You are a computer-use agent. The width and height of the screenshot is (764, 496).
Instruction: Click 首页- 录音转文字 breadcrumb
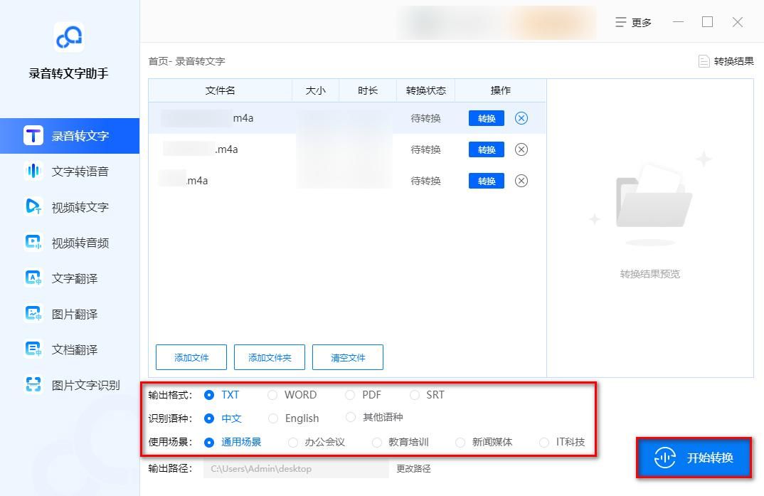click(x=186, y=61)
